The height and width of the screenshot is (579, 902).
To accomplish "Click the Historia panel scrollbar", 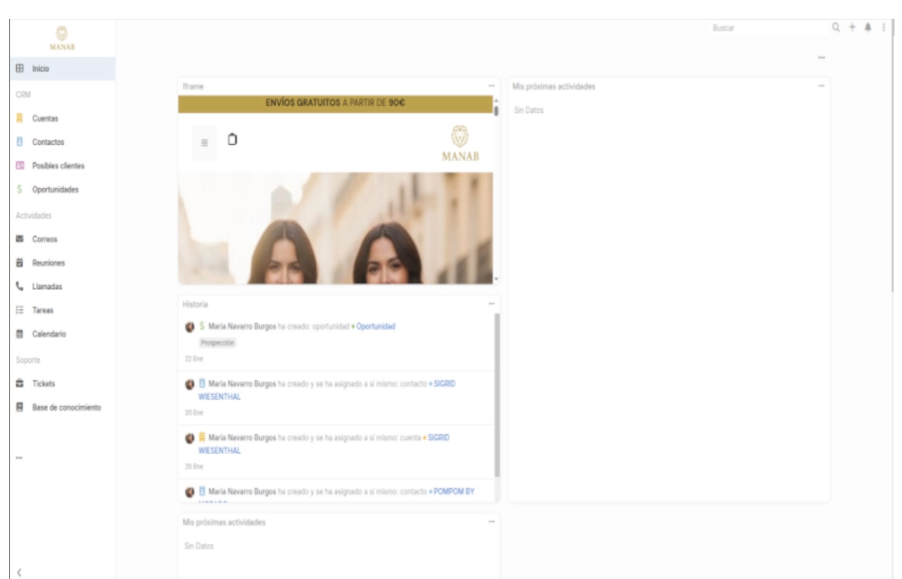I will 498,395.
